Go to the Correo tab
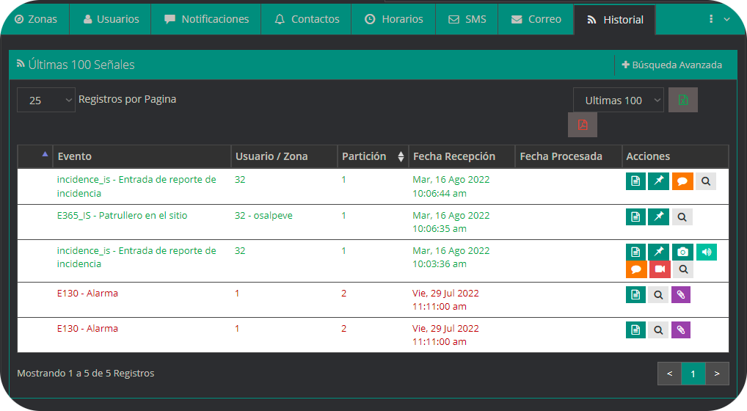The width and height of the screenshot is (747, 411). click(536, 20)
